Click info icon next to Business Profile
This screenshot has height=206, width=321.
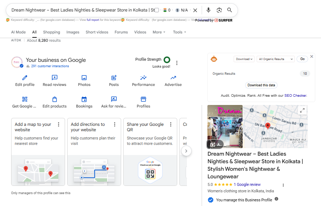tap(276, 199)
